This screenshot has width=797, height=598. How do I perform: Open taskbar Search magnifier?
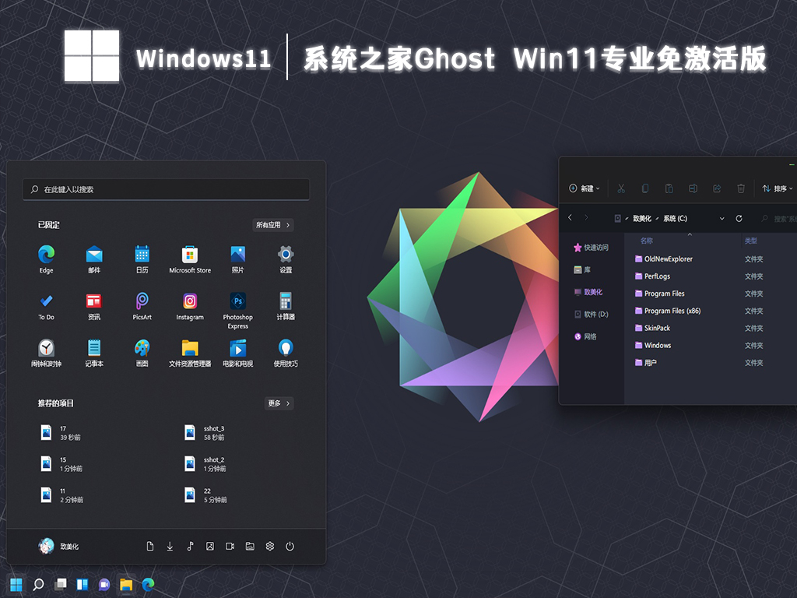[x=38, y=585]
